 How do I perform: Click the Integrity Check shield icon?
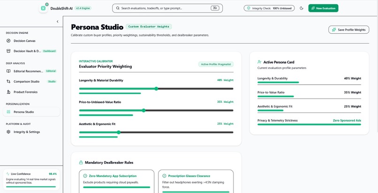tap(249, 8)
